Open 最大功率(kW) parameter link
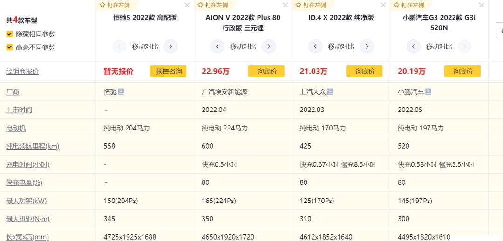This screenshot has height=241, width=503. tap(26, 201)
